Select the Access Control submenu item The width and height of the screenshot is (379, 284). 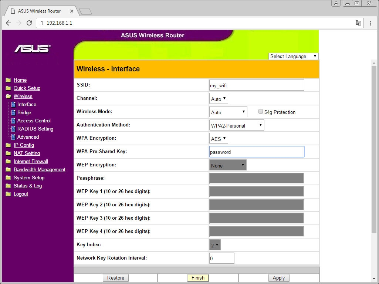tap(34, 121)
